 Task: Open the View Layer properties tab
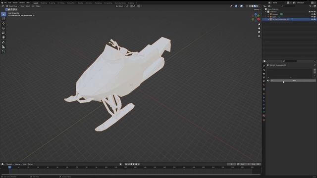[x=264, y=78]
